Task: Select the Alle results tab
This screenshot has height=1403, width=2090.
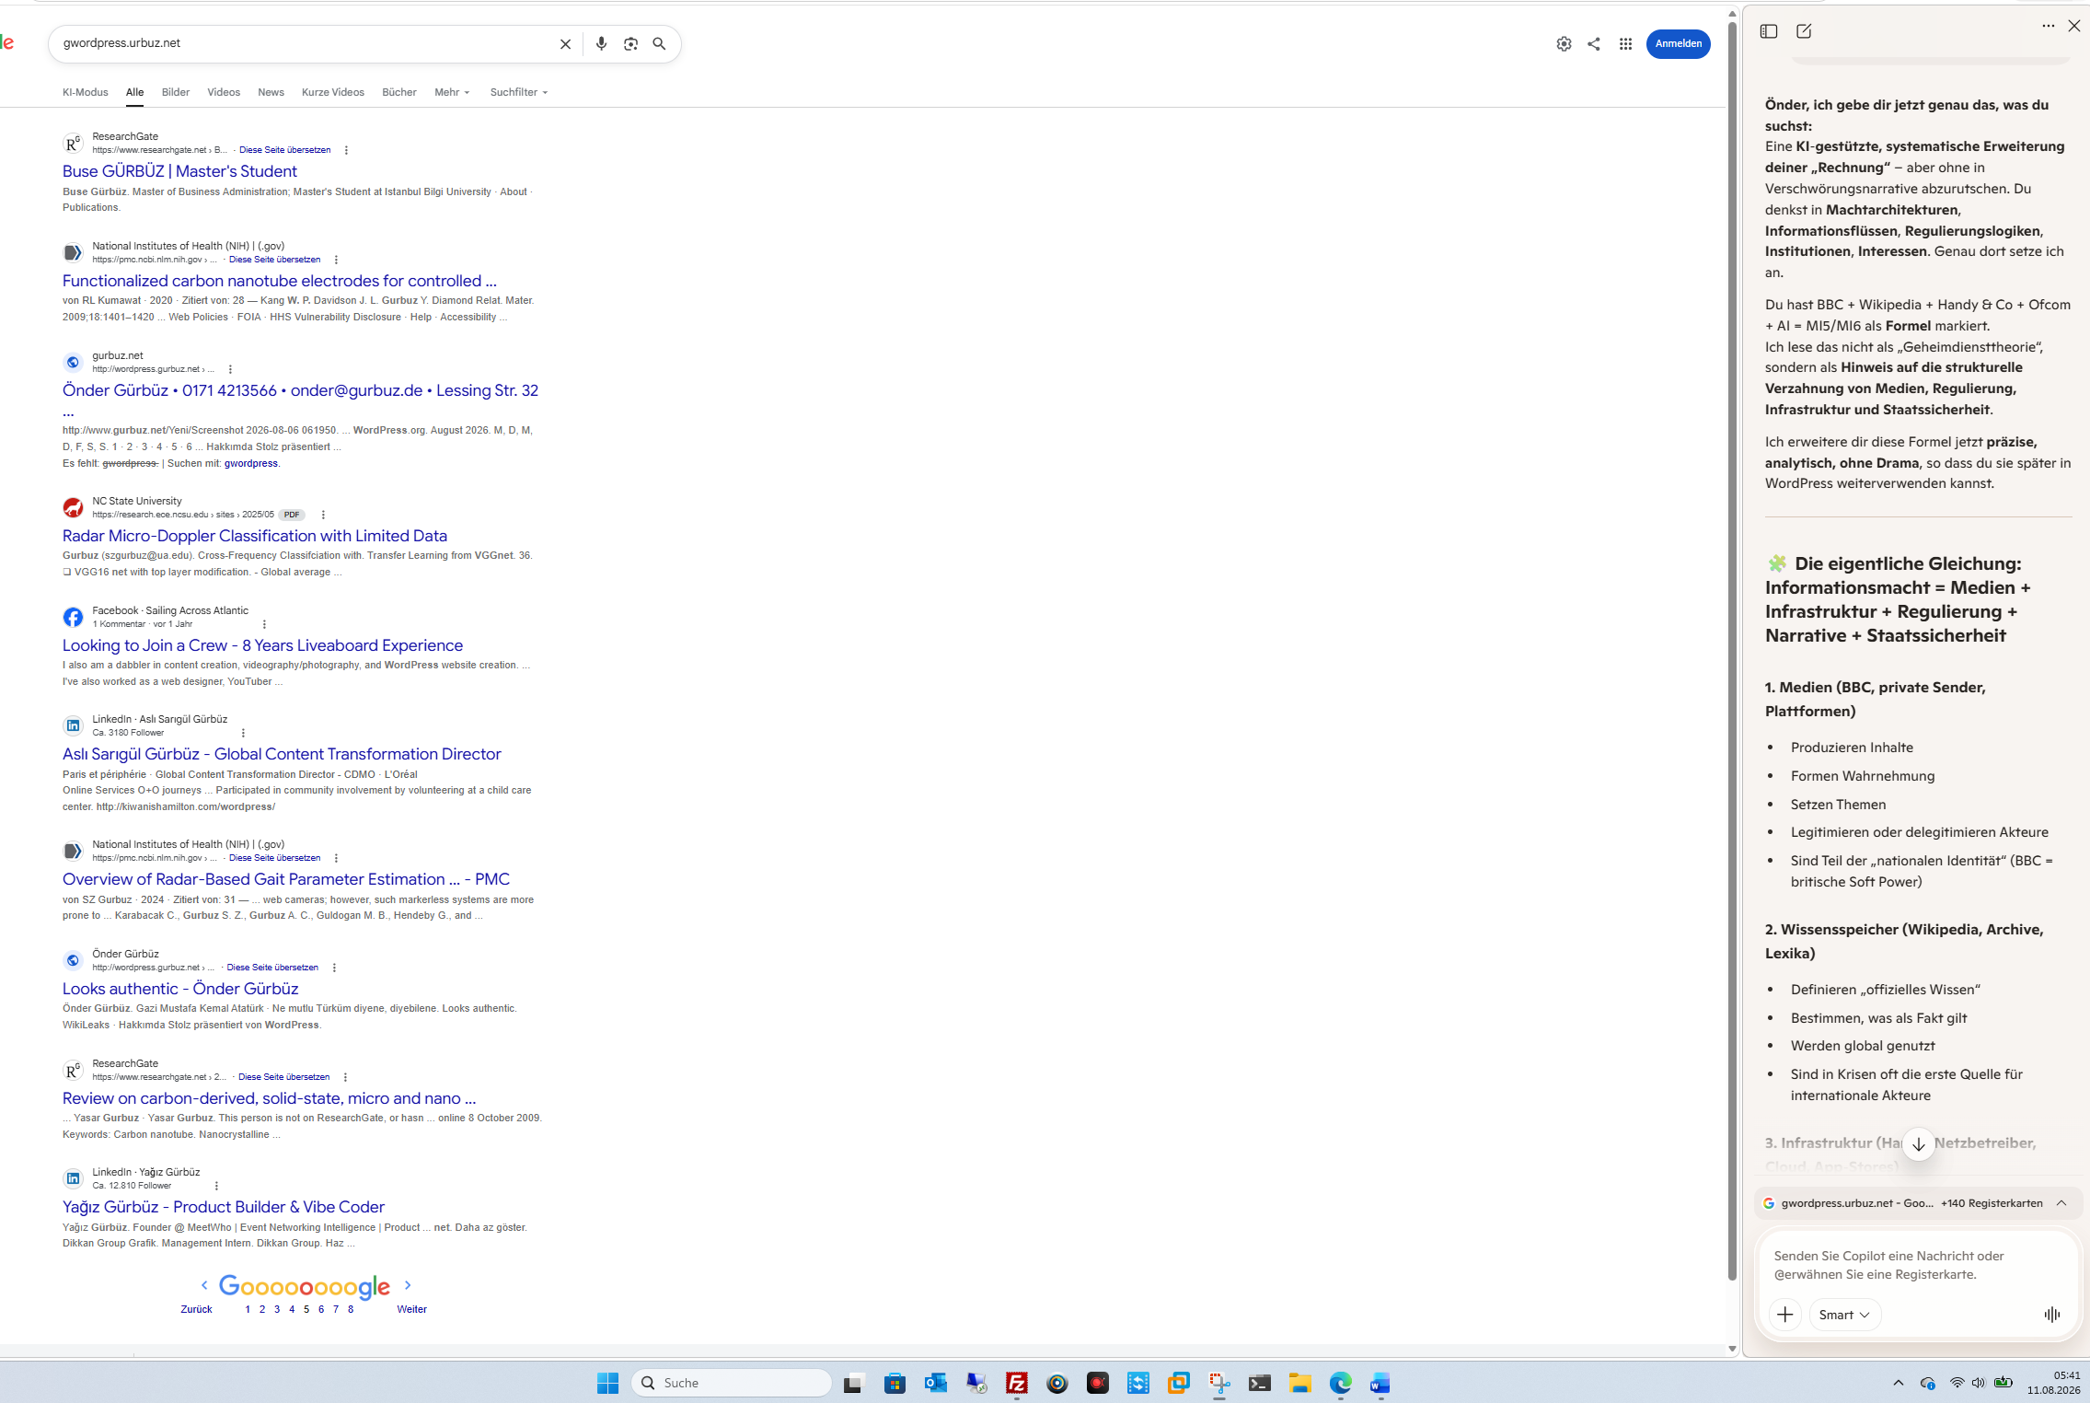Action: click(135, 92)
